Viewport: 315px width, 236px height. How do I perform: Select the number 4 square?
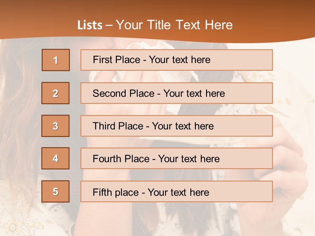click(55, 158)
